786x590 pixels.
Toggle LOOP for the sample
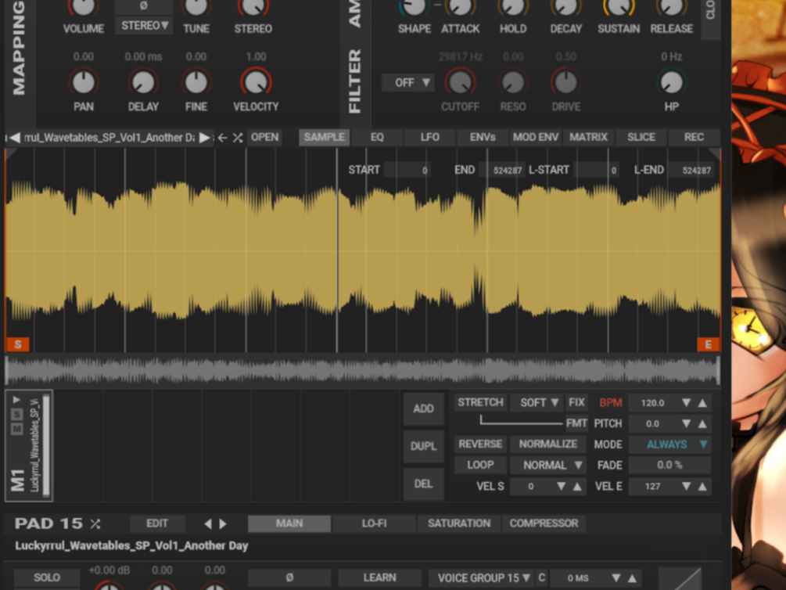pos(480,465)
